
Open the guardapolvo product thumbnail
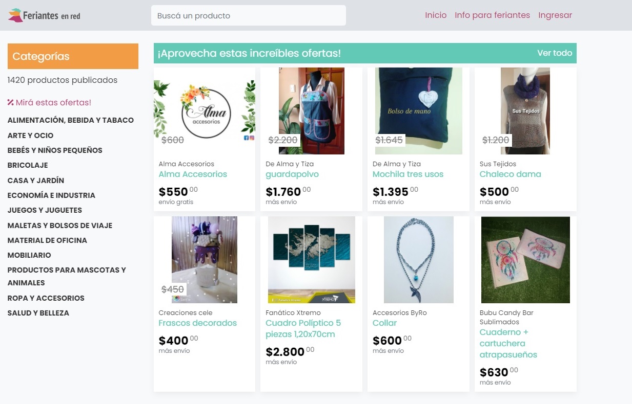click(x=311, y=111)
